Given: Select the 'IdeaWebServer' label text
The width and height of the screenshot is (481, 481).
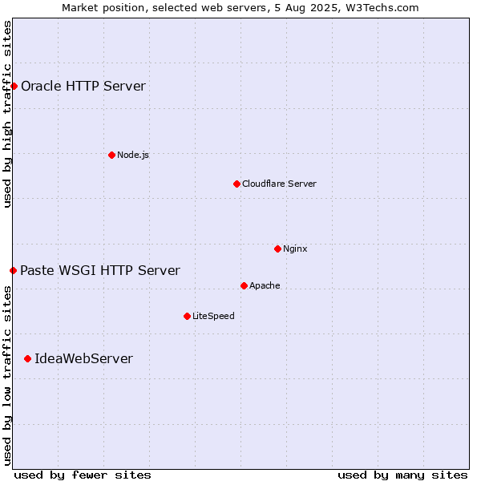Looking at the screenshot, I should click(x=83, y=359).
